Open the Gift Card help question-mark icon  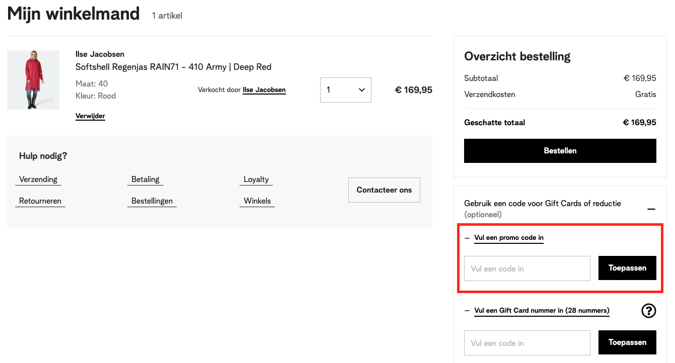[649, 311]
